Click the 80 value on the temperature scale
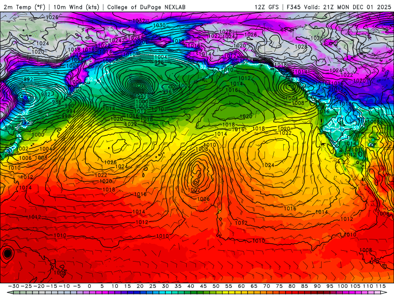Screen dimensions: 394x295 pos(292,286)
